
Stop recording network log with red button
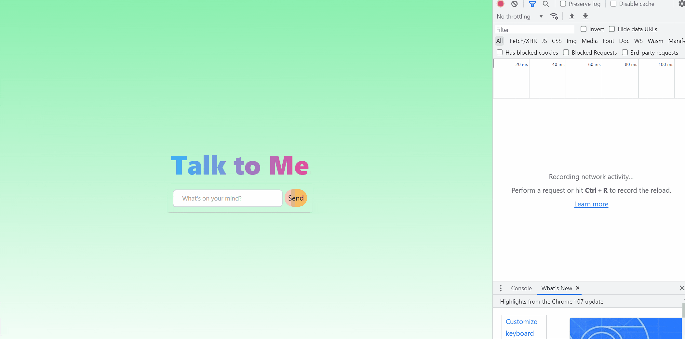tap(501, 4)
